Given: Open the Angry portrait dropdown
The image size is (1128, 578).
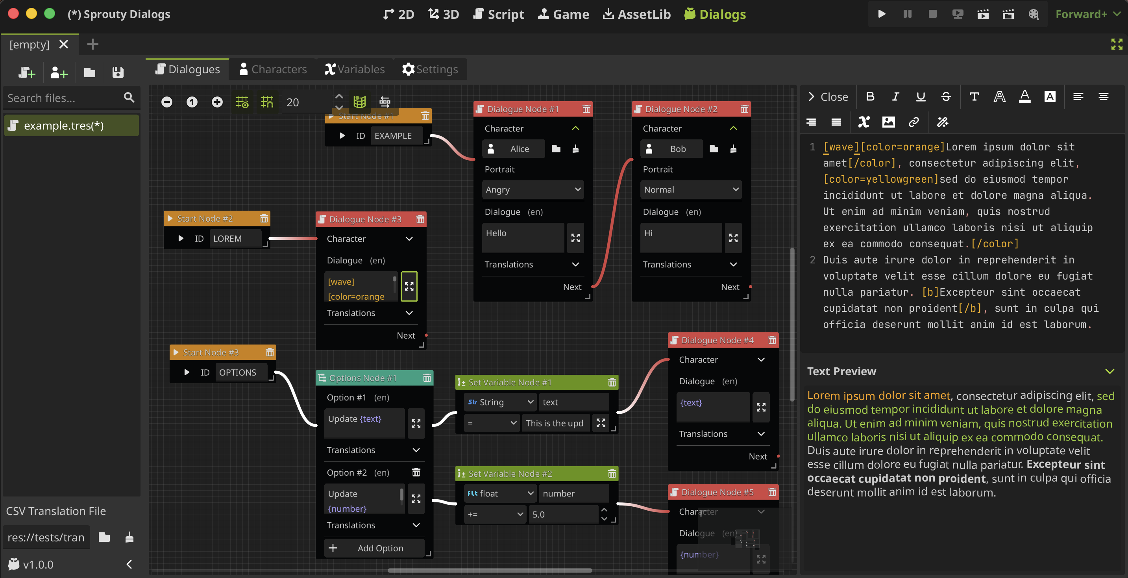Looking at the screenshot, I should pos(533,189).
